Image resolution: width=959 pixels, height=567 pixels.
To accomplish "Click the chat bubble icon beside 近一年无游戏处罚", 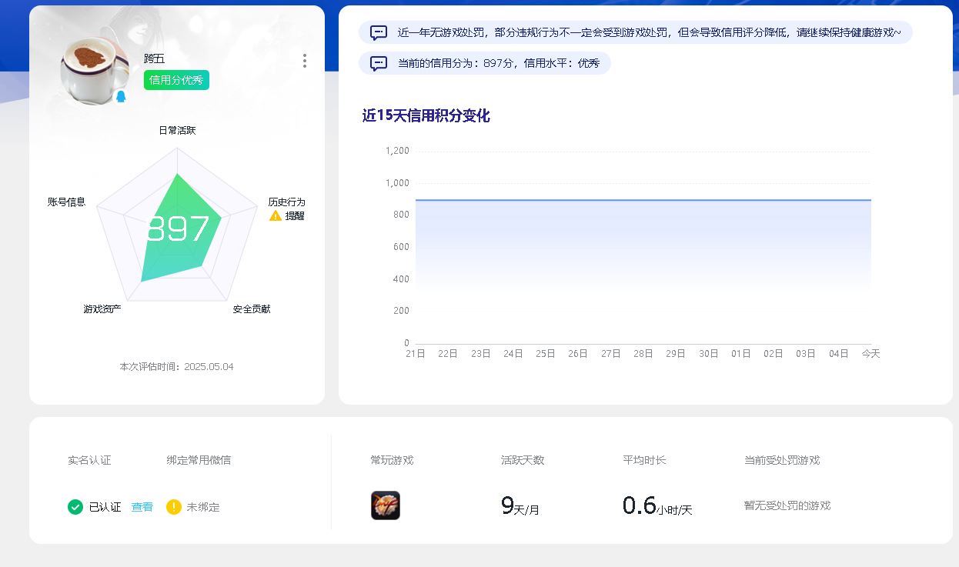I will point(379,32).
